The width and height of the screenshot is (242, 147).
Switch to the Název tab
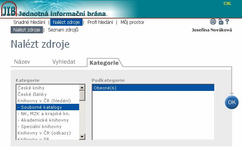pos(22,62)
